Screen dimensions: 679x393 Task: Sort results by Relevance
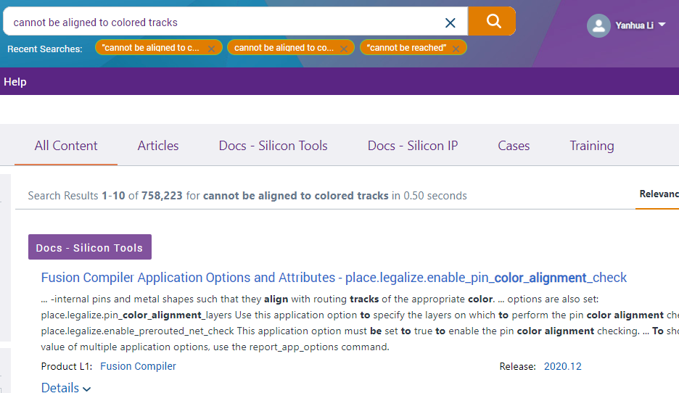click(658, 194)
